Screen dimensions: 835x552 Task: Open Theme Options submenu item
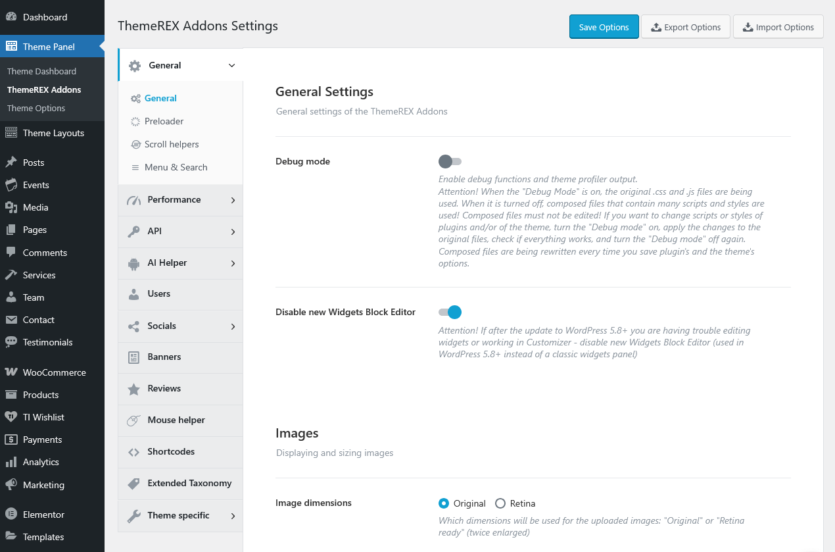pyautogui.click(x=36, y=108)
